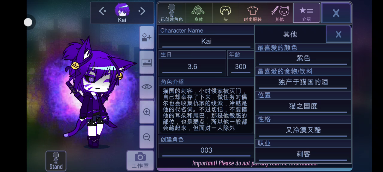
Task: Toggle the eye visibility icon
Action: 147,87
